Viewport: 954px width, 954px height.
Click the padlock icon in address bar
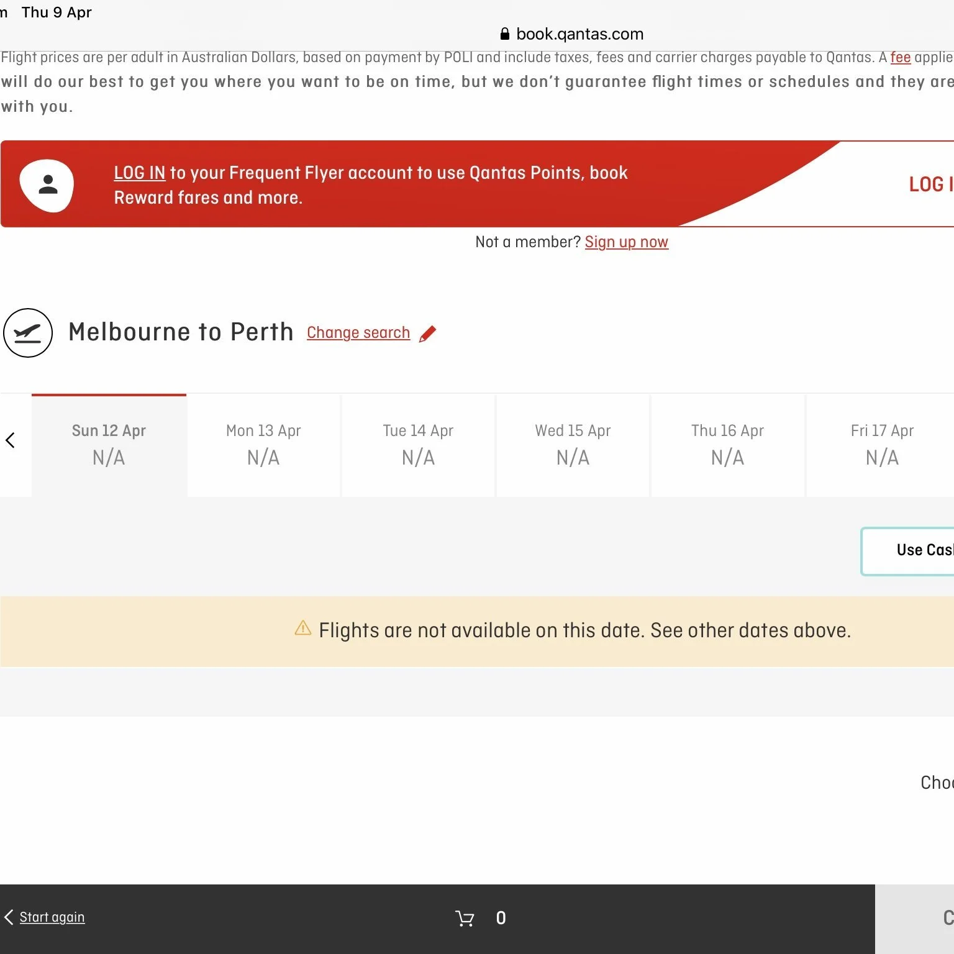tap(504, 34)
